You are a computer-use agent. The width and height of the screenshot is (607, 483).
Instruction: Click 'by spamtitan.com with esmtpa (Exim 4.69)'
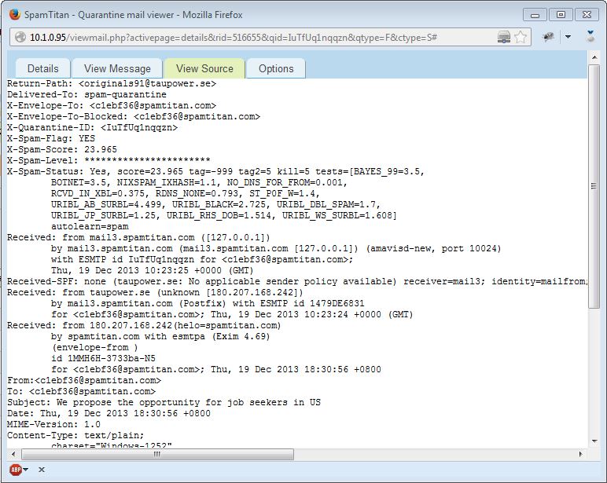[160, 336]
